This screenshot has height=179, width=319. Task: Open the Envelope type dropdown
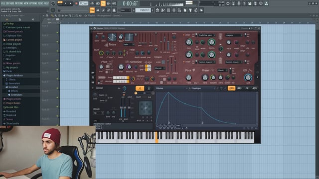203,89
